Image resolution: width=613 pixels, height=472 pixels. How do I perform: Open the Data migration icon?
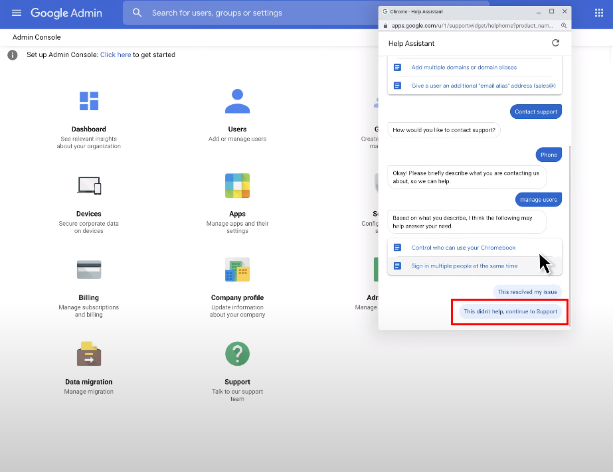[x=89, y=354]
